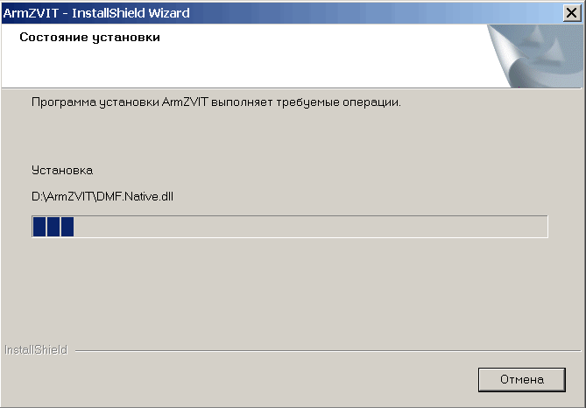
Task: Click the empty space left of Отмена
Action: [x=239, y=380]
